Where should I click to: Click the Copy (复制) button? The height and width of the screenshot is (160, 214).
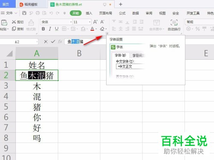pos(18,29)
